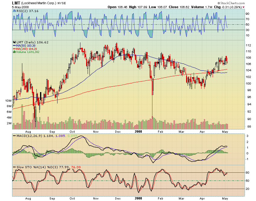Click the 80 label on Slow STO axis
Screen dimensions: 256x201
click(248, 173)
